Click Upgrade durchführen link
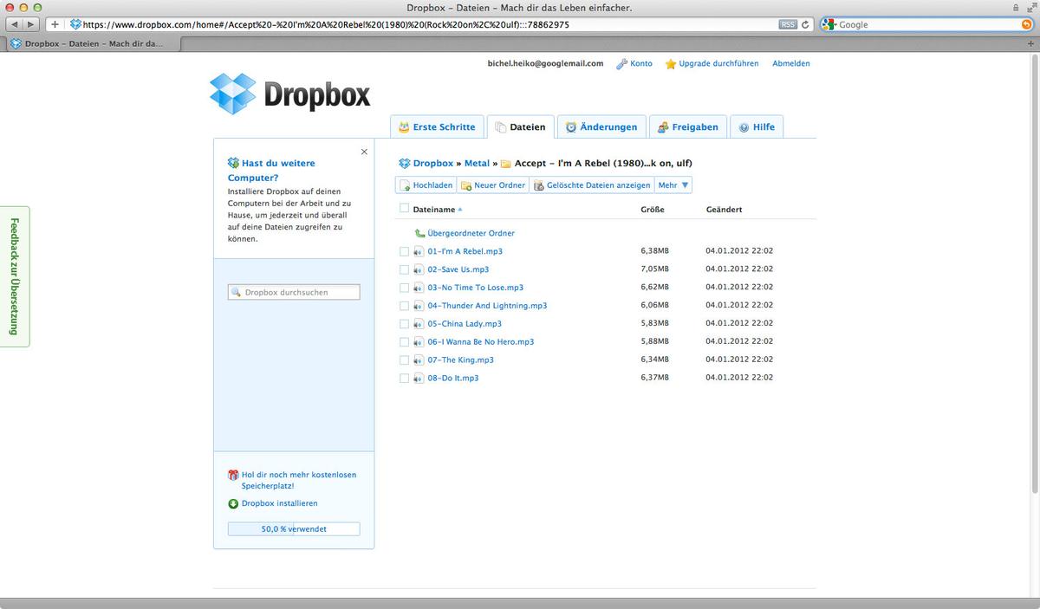The image size is (1040, 609). (x=718, y=64)
